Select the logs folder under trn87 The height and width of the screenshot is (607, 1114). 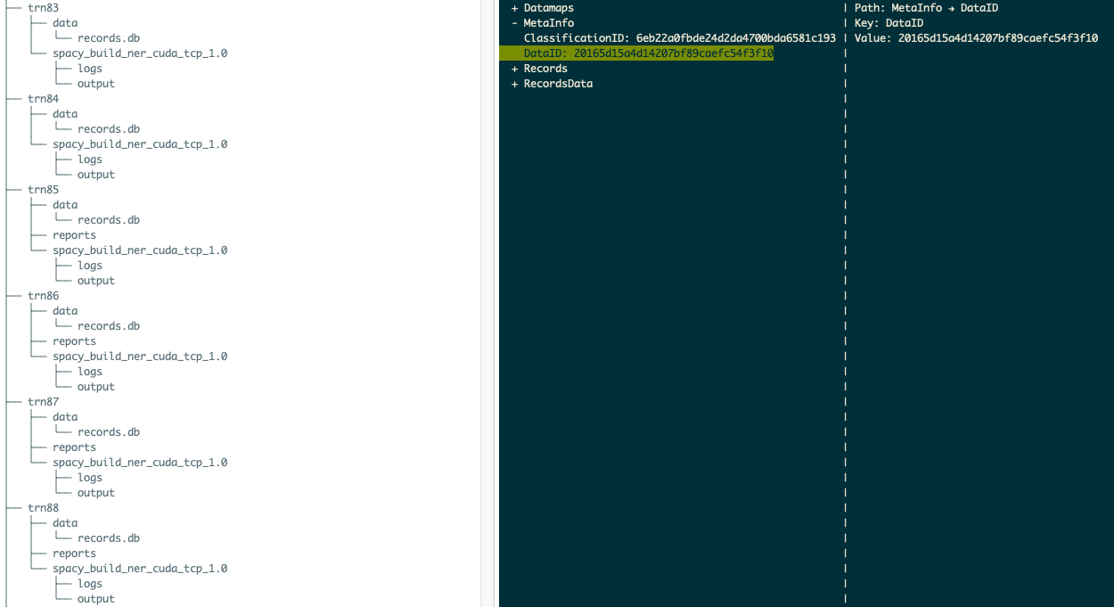[x=90, y=477]
